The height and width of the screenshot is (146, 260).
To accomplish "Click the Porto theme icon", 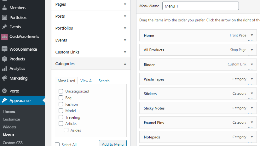I will [x=4, y=91].
